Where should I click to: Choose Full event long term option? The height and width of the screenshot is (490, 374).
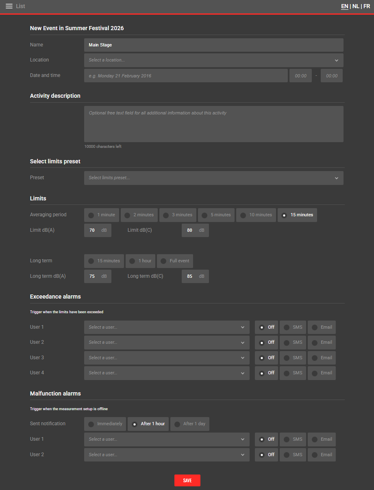(175, 261)
